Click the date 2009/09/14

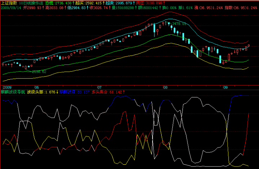point(11,8)
